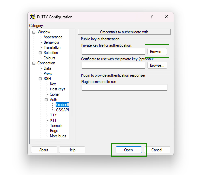Collapse the Auth tree node
Image resolution: width=202 pixels, height=175 pixels.
pyautogui.click(x=46, y=100)
